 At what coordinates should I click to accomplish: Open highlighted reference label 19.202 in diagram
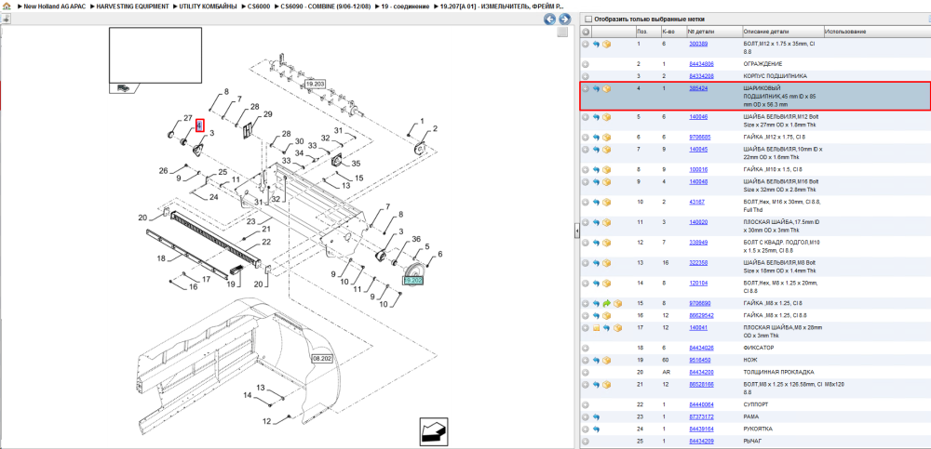coord(412,281)
